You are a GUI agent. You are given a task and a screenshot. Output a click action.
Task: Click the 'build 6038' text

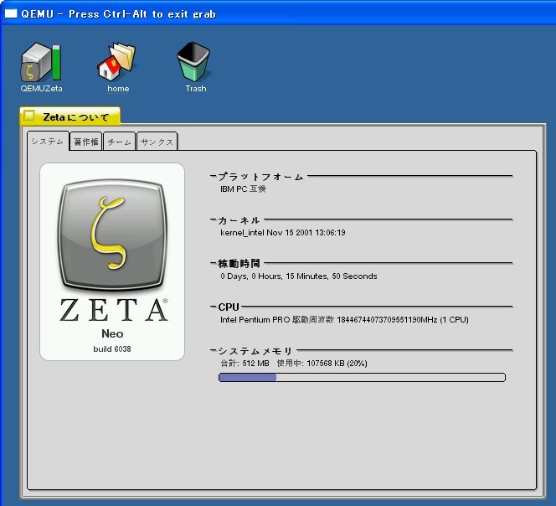pos(112,349)
